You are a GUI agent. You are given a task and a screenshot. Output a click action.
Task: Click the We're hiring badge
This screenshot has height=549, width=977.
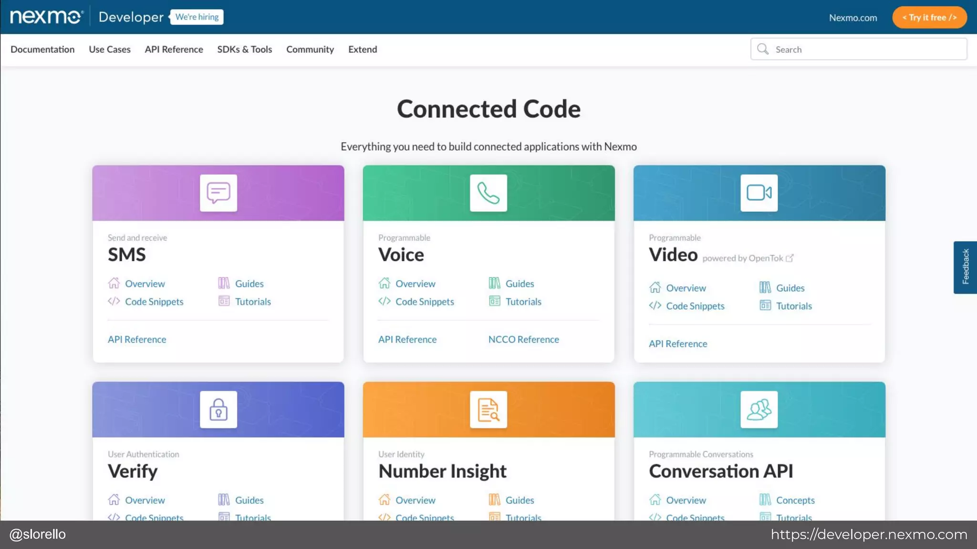click(x=197, y=17)
